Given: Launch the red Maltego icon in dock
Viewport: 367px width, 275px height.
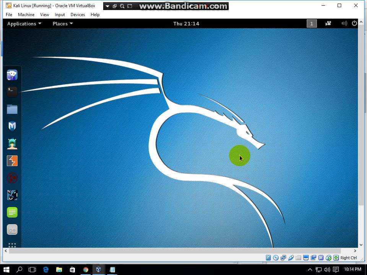Looking at the screenshot, I should point(12,178).
